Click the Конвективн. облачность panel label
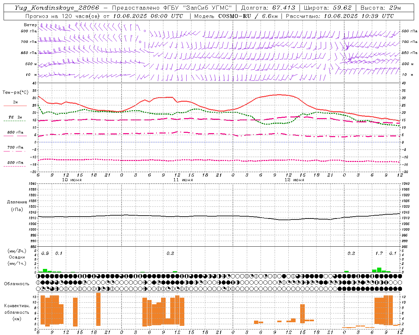This screenshot has height=335, width=419. pos(17,309)
